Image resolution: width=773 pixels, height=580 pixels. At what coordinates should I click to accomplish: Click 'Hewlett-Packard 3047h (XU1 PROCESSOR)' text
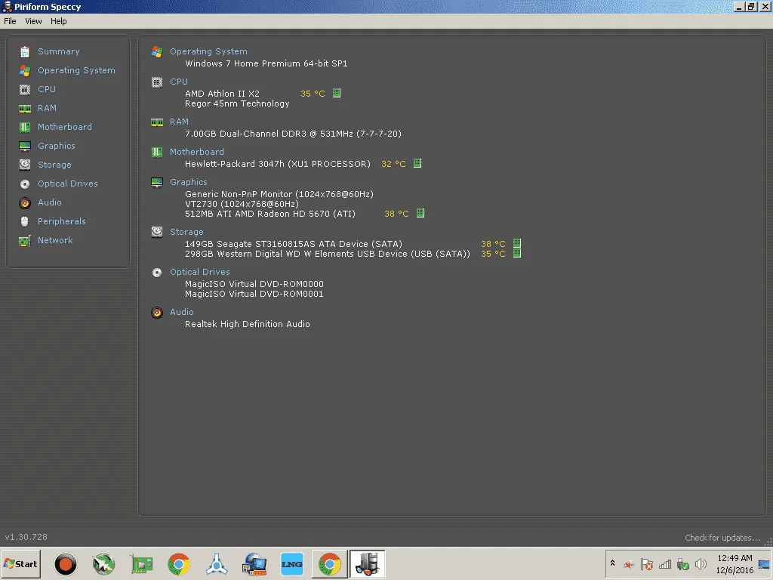[x=278, y=164]
